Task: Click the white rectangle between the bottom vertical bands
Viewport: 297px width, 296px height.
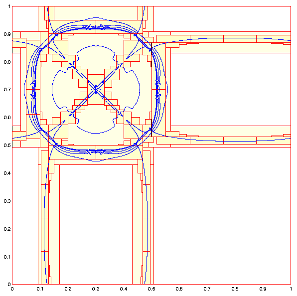Action: click(x=96, y=224)
